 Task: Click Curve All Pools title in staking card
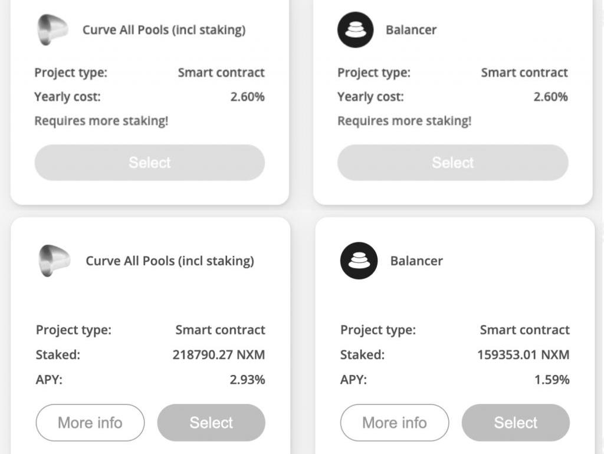pyautogui.click(x=170, y=261)
